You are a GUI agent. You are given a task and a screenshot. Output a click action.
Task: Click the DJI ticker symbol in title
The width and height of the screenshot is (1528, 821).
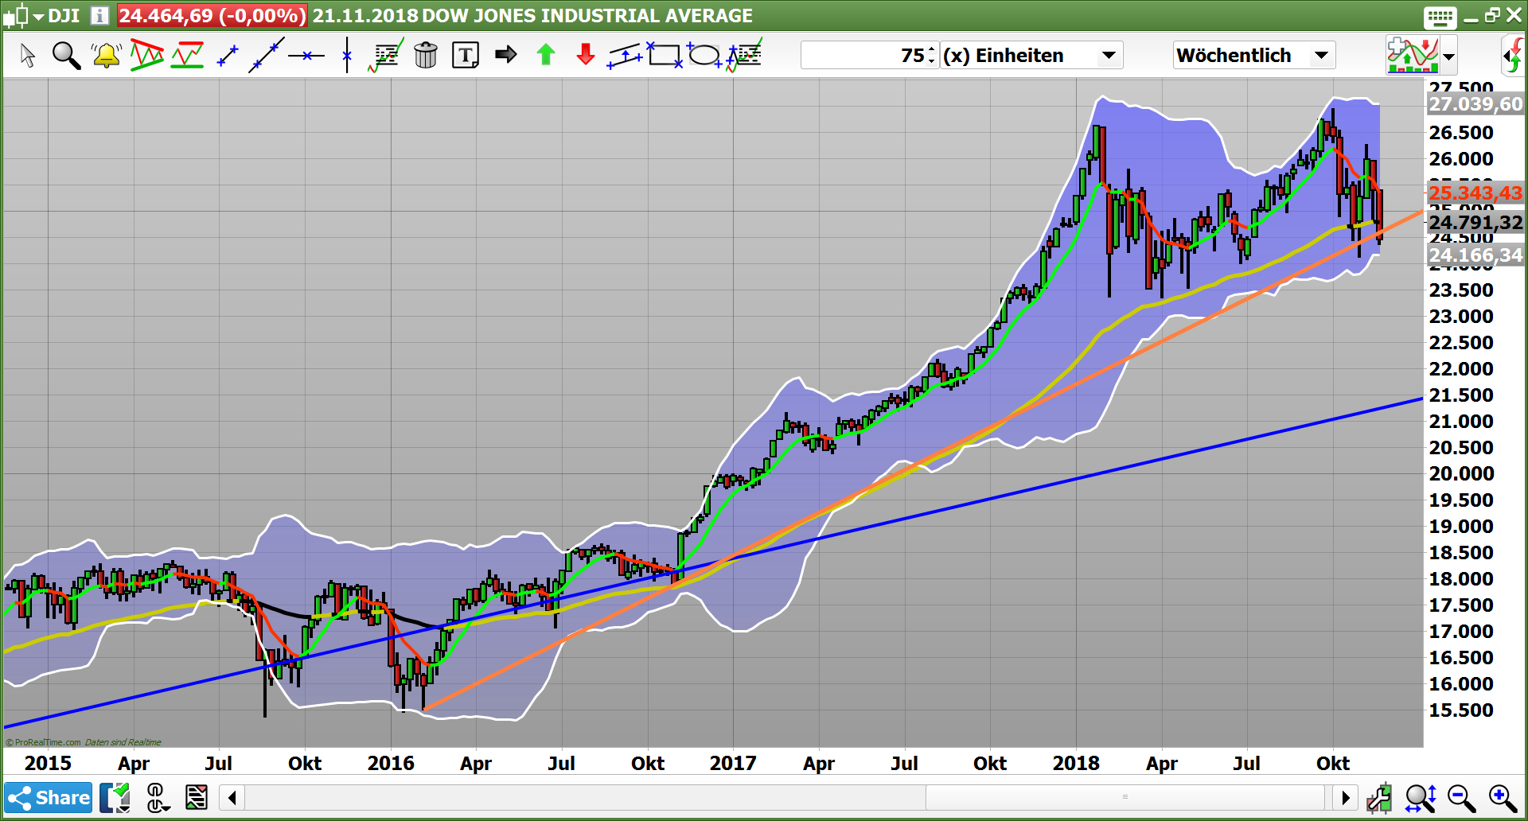[64, 16]
